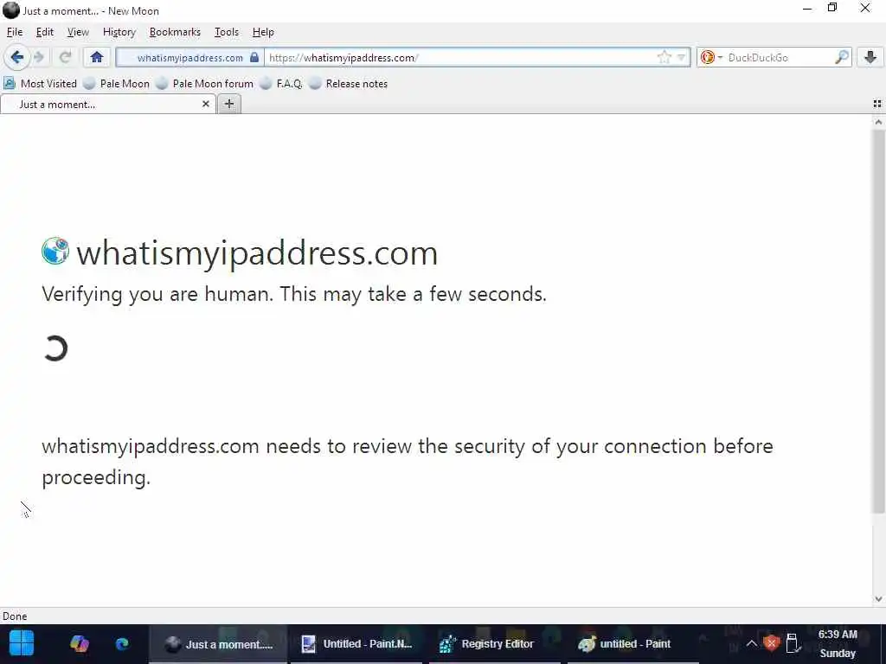This screenshot has width=886, height=664.
Task: Open the Release notes bookmark
Action: coord(349,84)
